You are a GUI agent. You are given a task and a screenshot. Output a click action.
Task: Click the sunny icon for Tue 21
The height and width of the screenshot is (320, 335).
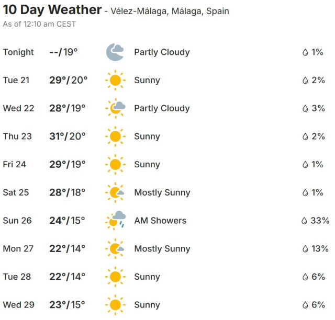pos(115,81)
